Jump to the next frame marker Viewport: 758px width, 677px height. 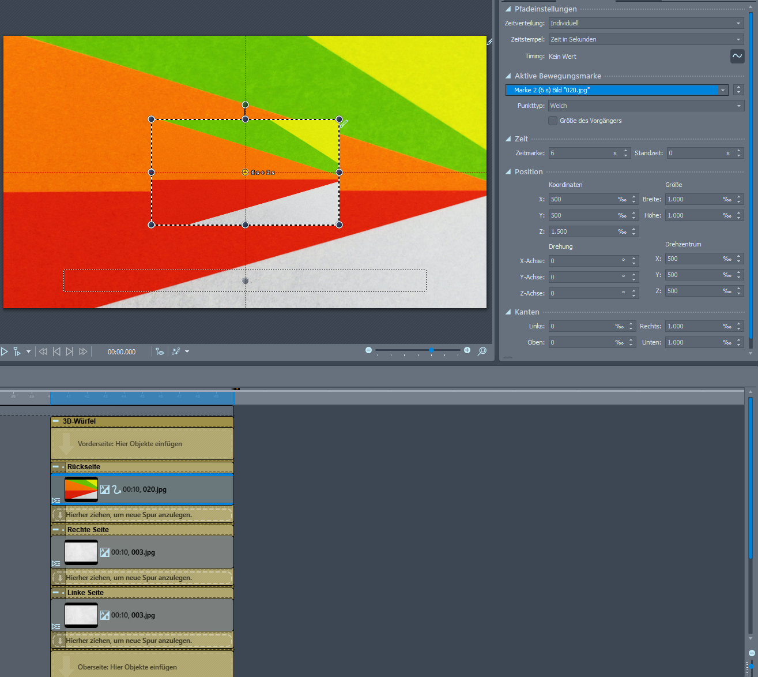pos(70,351)
